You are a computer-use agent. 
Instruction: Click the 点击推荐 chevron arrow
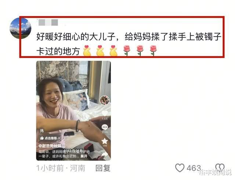[x=59, y=138]
